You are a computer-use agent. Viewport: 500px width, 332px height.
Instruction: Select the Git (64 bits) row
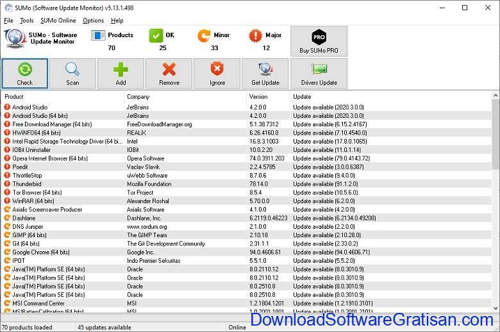pos(247,244)
